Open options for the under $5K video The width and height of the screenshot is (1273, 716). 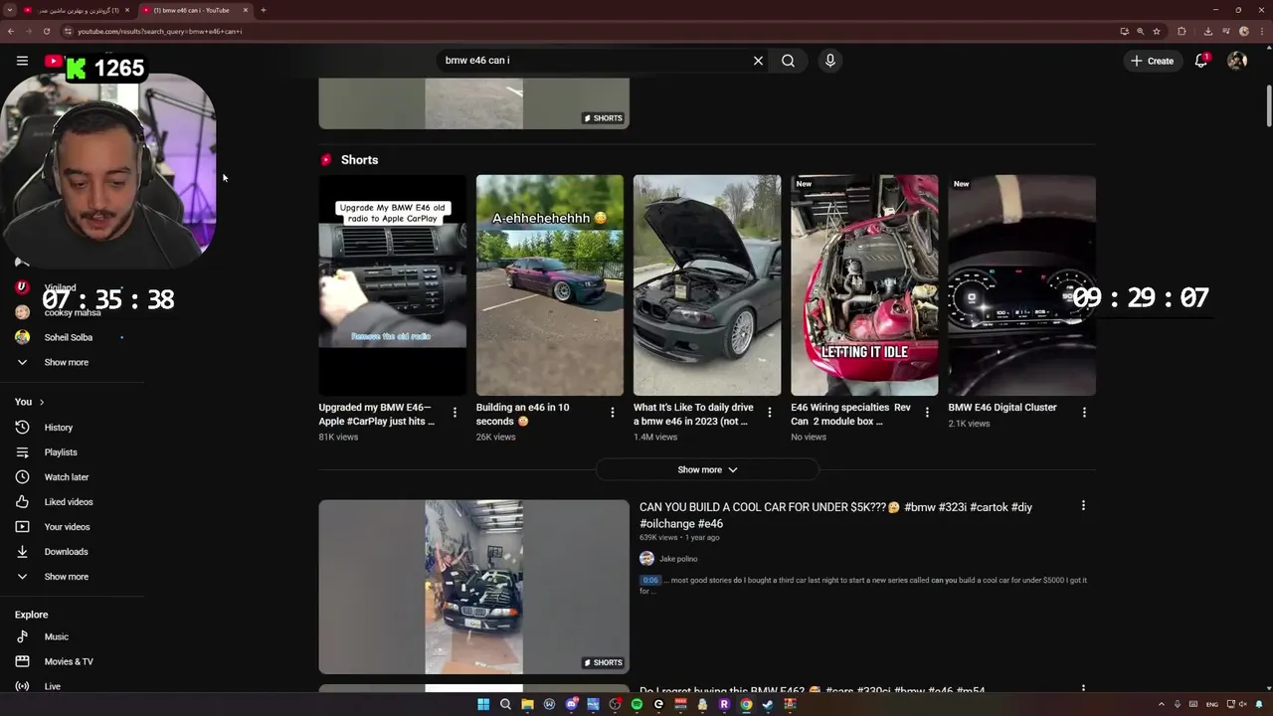tap(1083, 506)
